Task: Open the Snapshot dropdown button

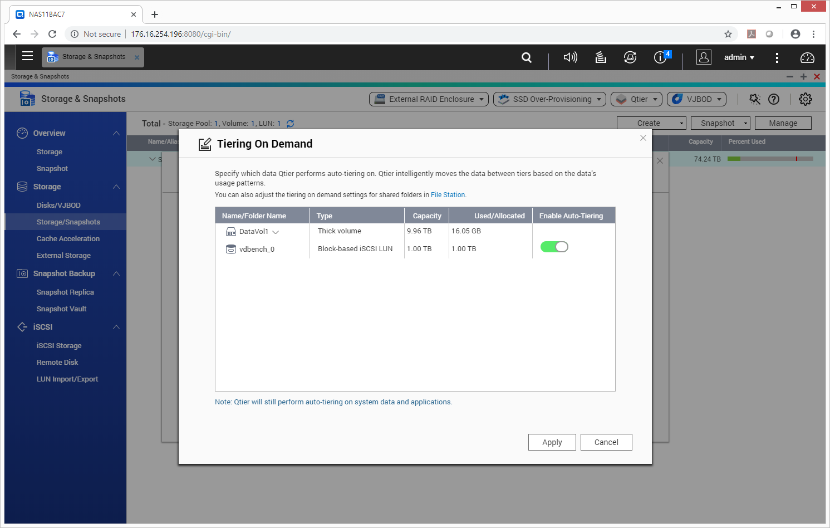Action: point(720,123)
